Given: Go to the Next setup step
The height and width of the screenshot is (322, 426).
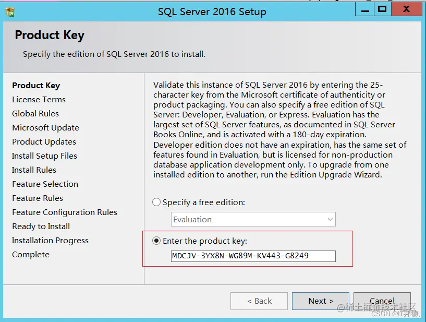Looking at the screenshot, I should [321, 301].
